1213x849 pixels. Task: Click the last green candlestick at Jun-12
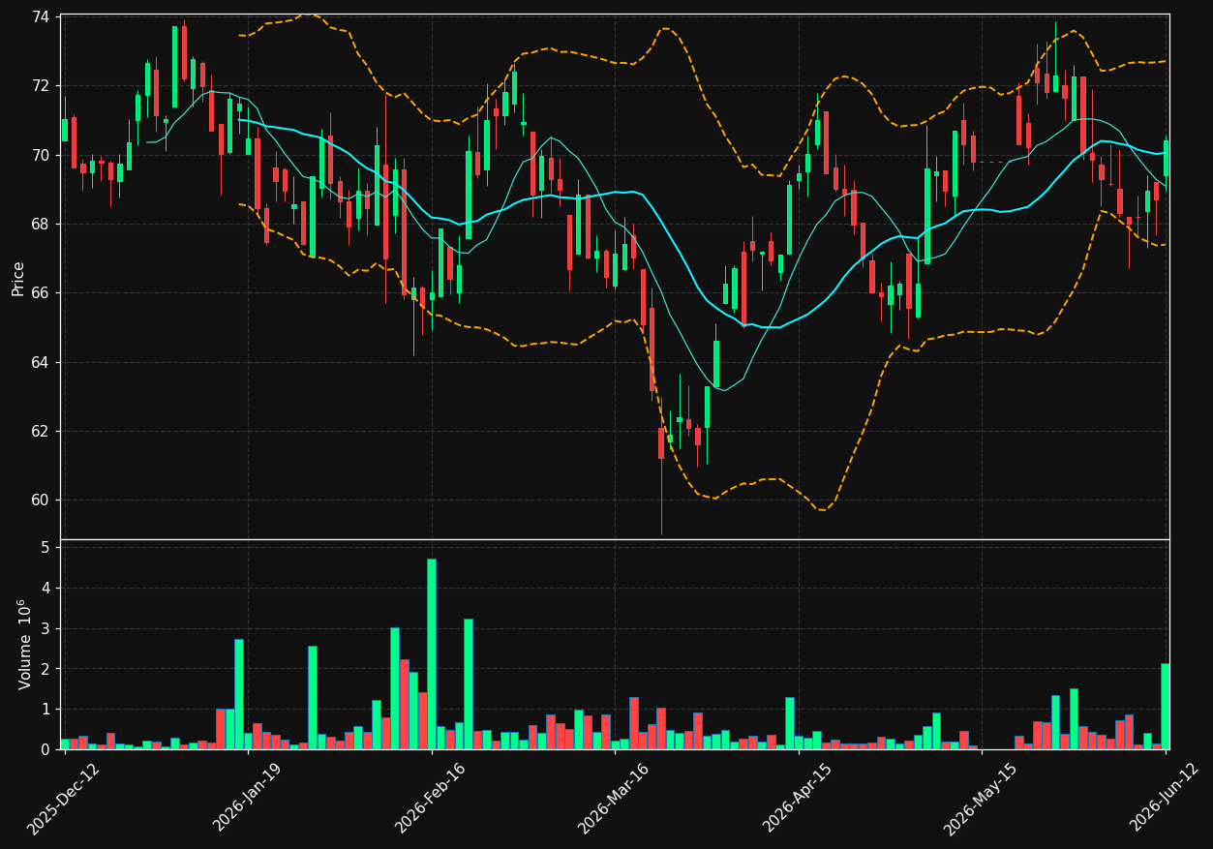(1166, 158)
